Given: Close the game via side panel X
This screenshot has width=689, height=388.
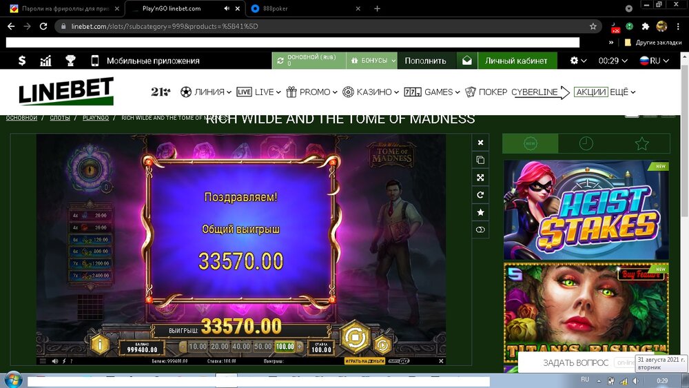Looking at the screenshot, I should tap(480, 143).
